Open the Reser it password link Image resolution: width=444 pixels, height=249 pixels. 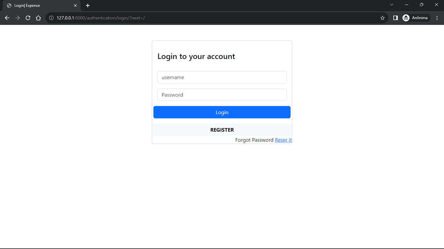(x=283, y=140)
